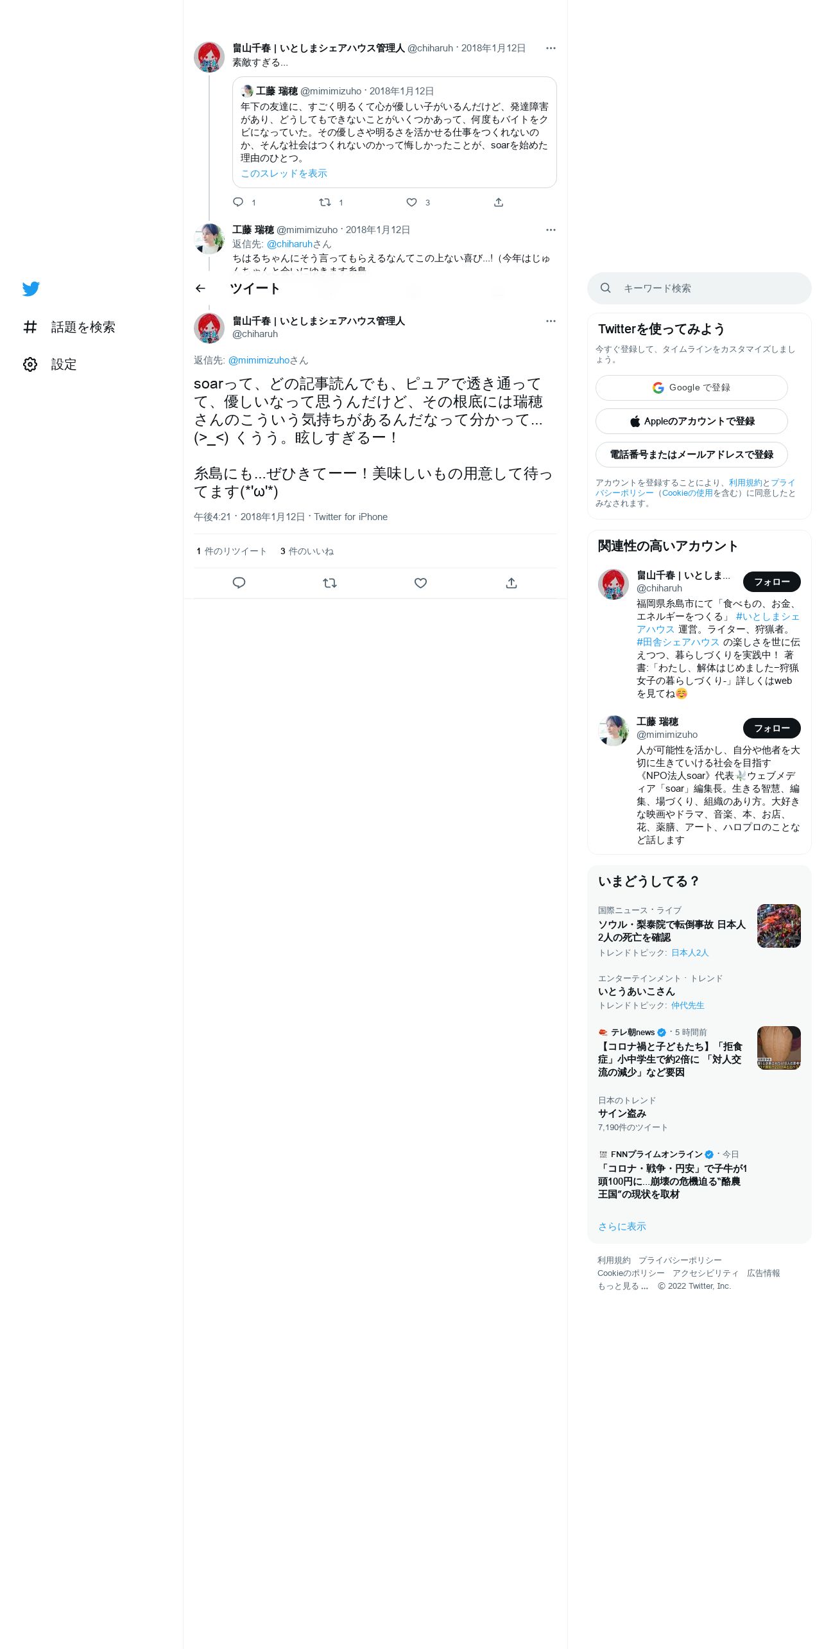Go back using the arrow beside ツイート

click(200, 289)
